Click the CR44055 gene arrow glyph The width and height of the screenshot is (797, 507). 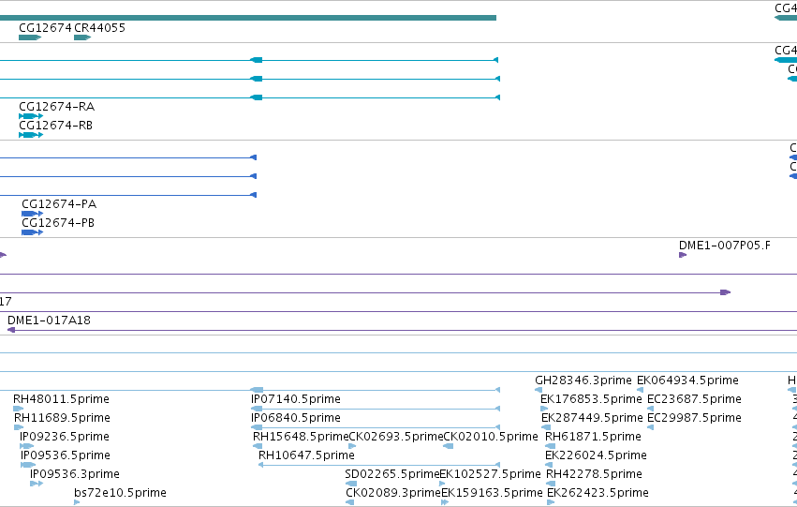[x=82, y=37]
